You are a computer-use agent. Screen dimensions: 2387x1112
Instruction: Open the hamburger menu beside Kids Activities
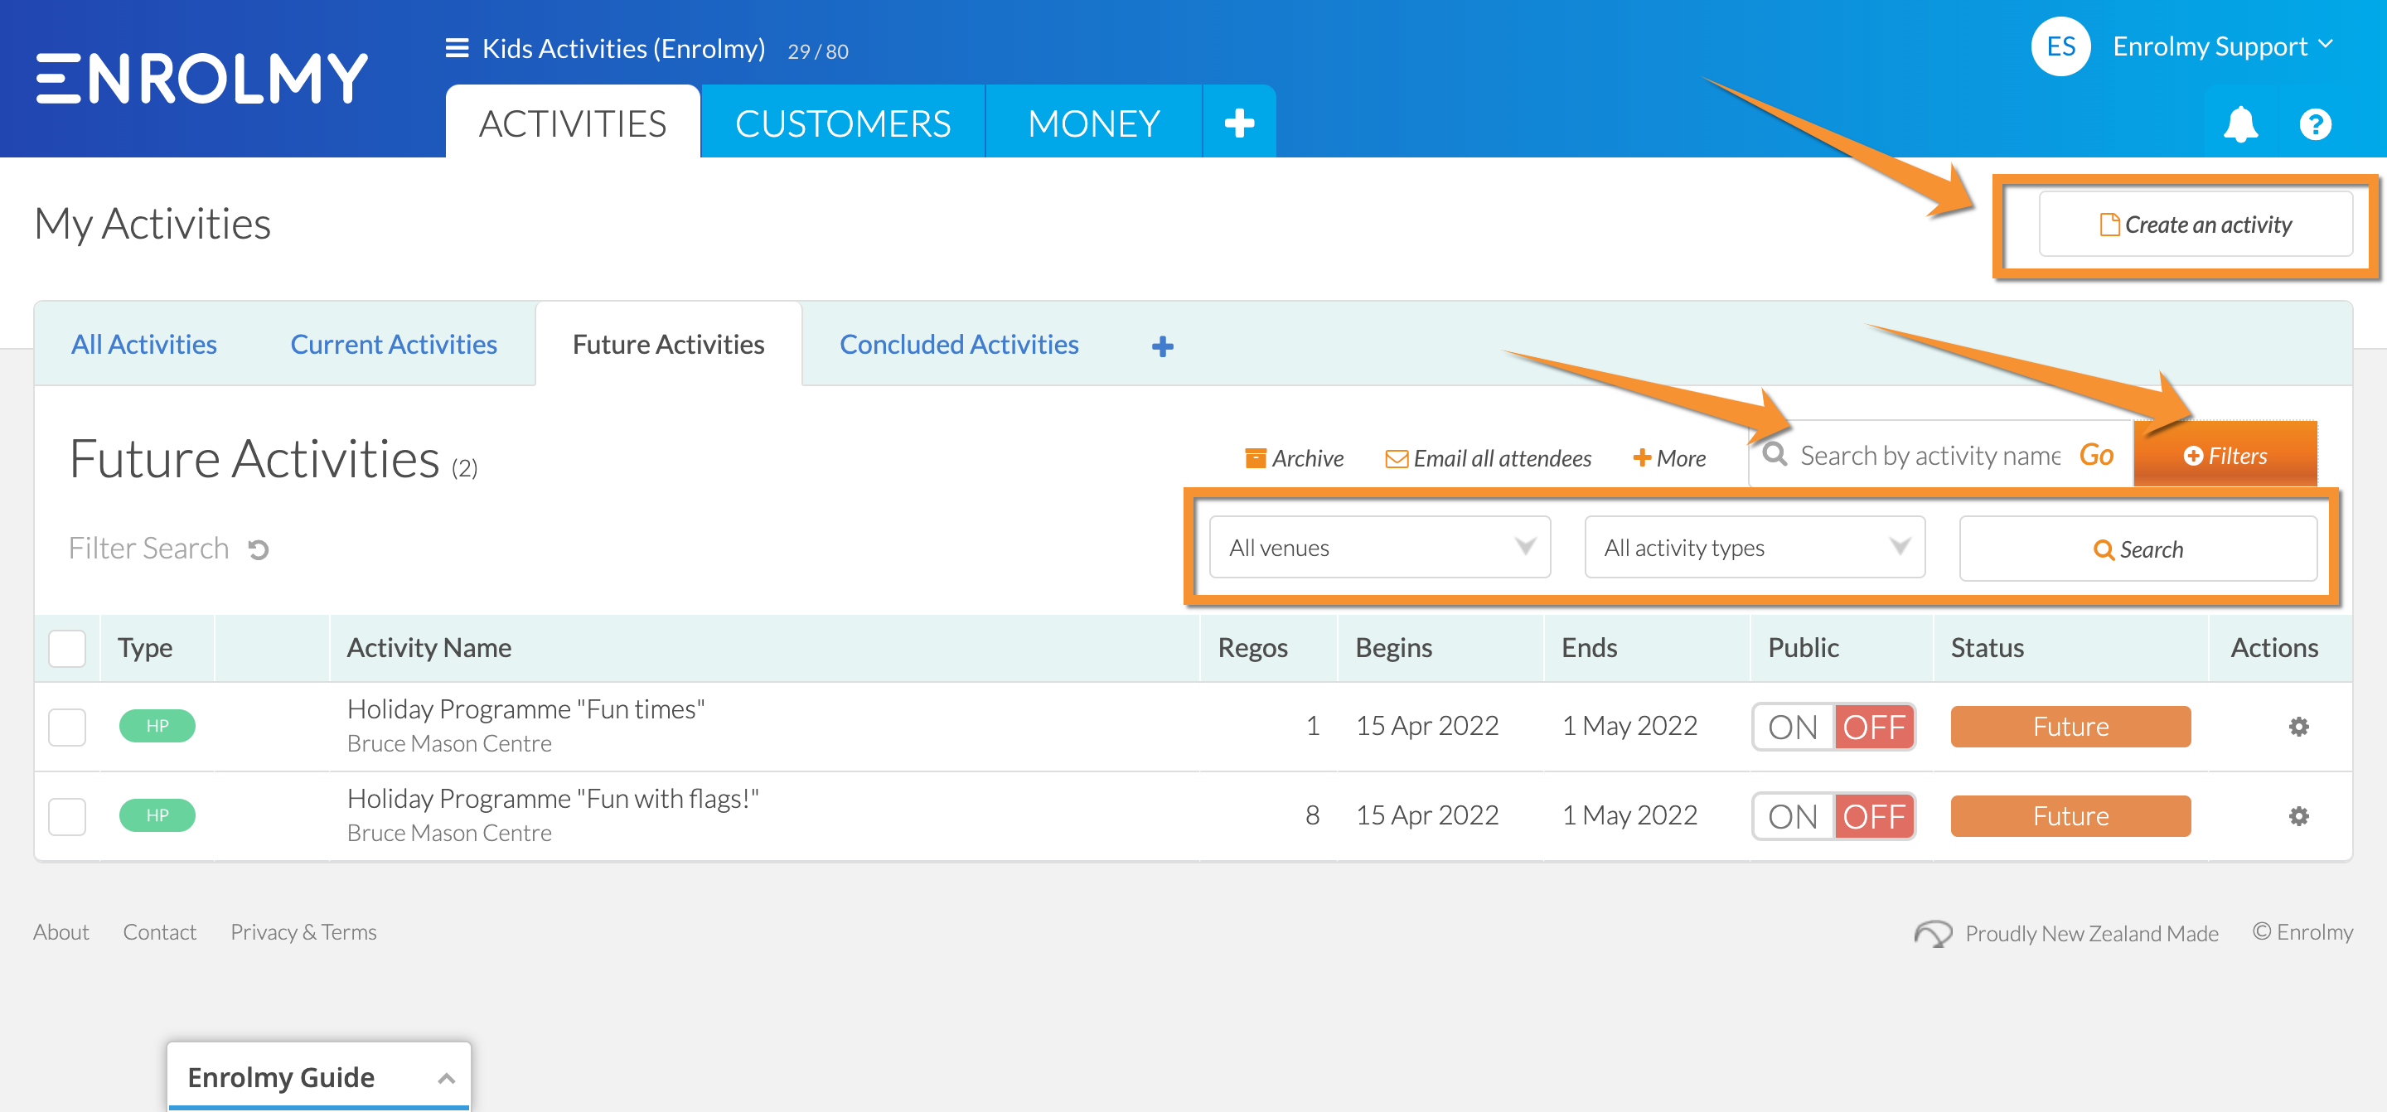457,48
